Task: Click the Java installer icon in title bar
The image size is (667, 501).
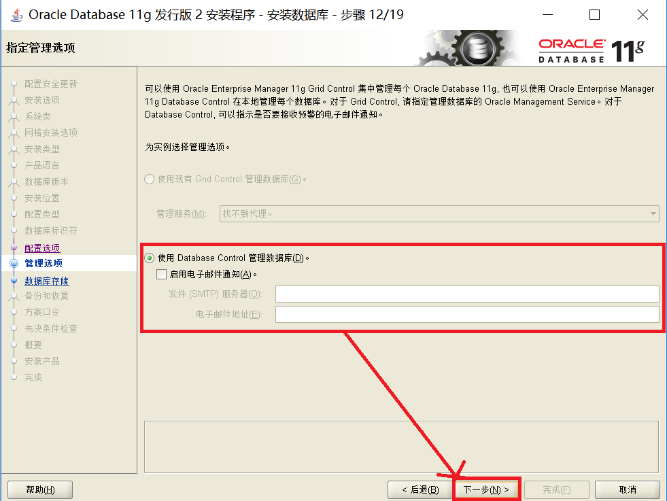Action: (16, 15)
